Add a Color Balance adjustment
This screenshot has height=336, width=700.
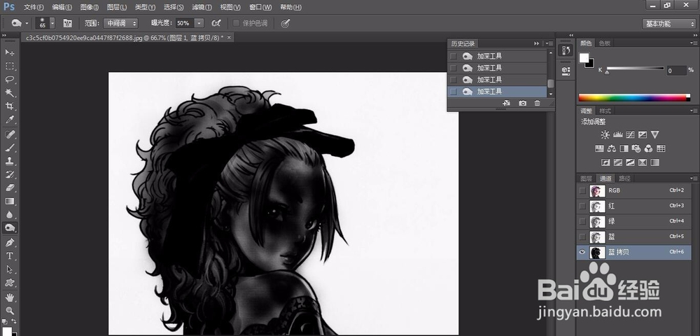(612, 148)
